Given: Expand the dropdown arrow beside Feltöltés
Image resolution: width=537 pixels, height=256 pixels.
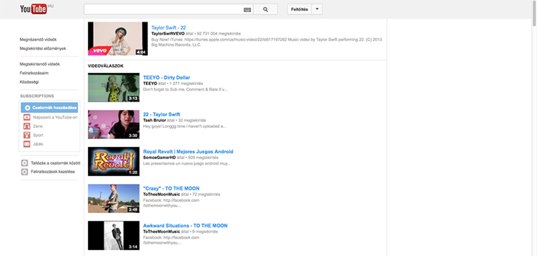Looking at the screenshot, I should [x=317, y=9].
